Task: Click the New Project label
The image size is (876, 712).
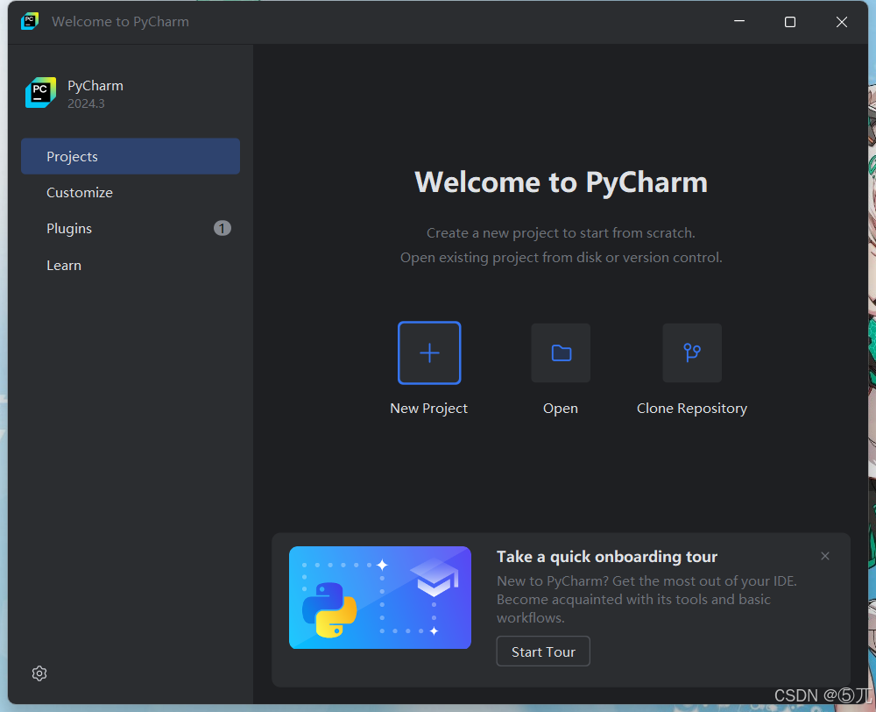Action: pyautogui.click(x=428, y=409)
